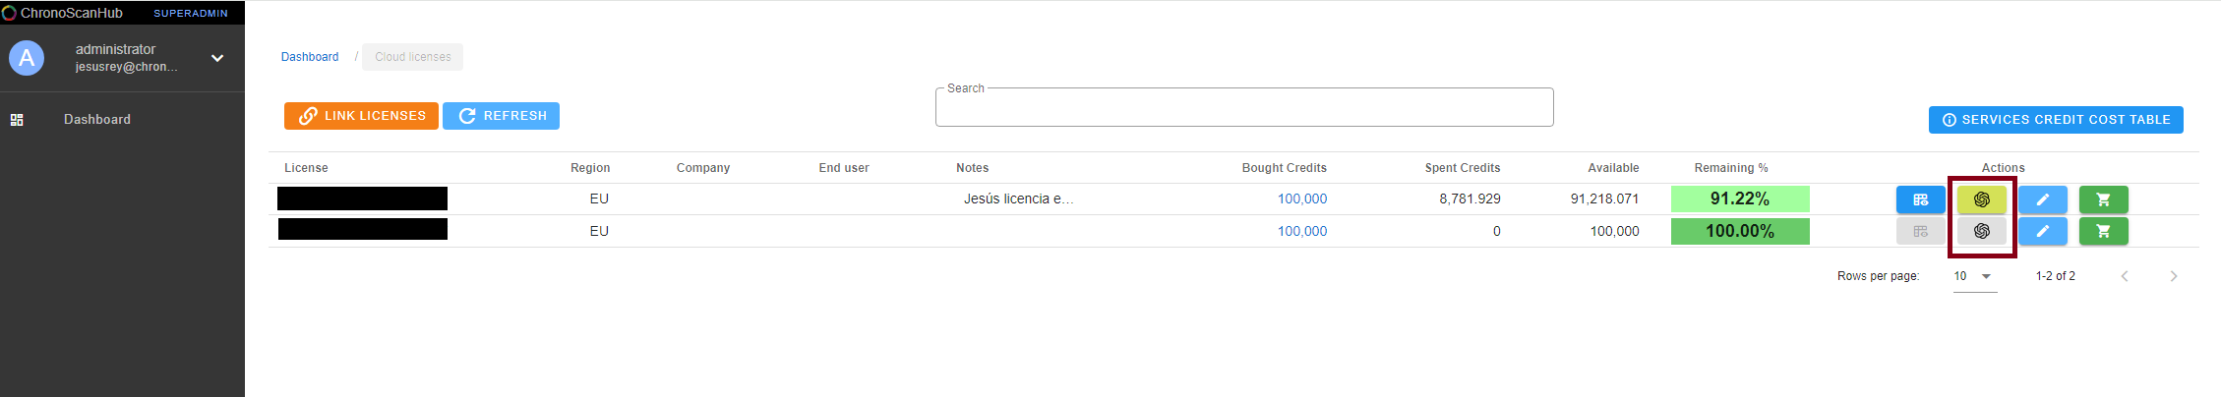Image resolution: width=2221 pixels, height=397 pixels.
Task: Go to previous page of licenses
Action: [x=2125, y=276]
